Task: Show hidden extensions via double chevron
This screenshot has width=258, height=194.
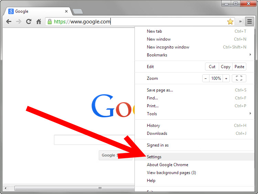Action: pos(240,21)
